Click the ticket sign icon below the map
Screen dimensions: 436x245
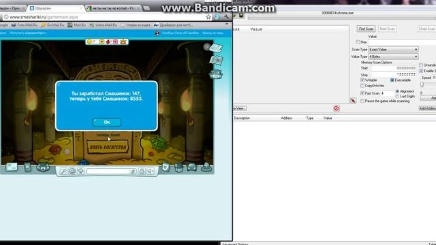click(x=216, y=74)
